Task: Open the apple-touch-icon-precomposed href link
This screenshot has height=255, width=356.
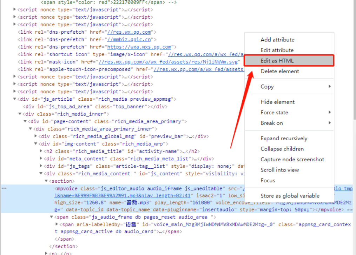Action: [199, 69]
